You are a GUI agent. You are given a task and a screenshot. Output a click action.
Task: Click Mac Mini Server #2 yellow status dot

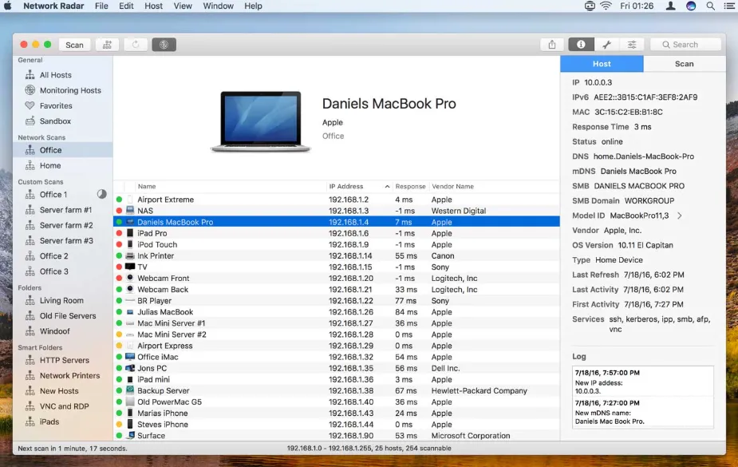coord(119,334)
